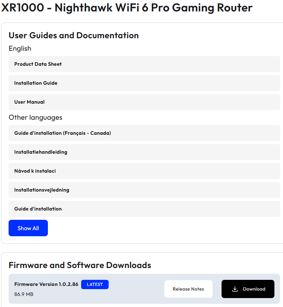Open Guide d'installation (Français - Canada)
This screenshot has width=283, height=307.
[144, 133]
